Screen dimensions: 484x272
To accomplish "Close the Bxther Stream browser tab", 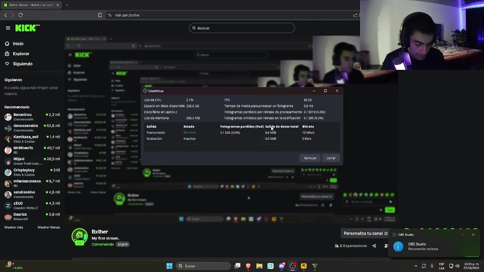I will pos(57,5).
